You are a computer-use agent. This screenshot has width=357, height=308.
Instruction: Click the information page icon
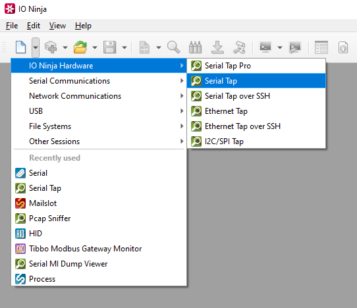343,47
